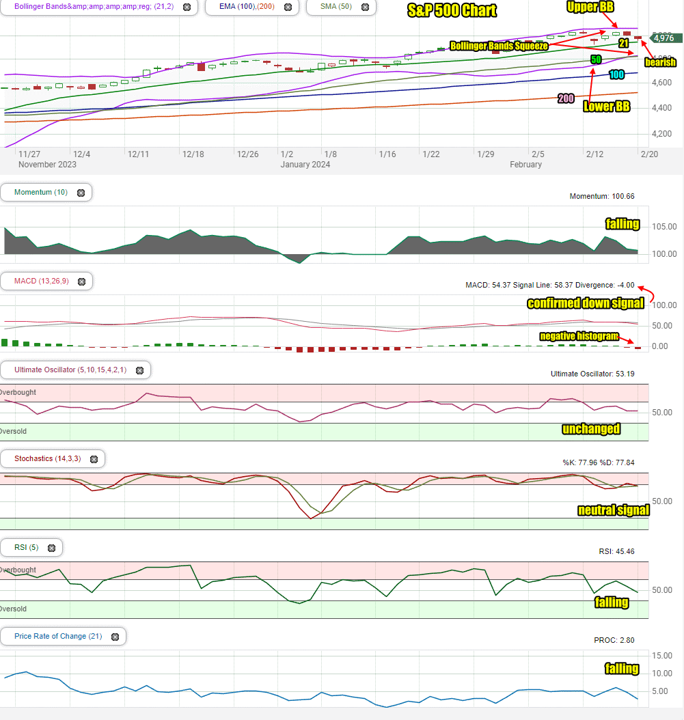Click the 15.00 Price Rate of Change axis label
Image resolution: width=684 pixels, height=720 pixels.
tap(662, 656)
